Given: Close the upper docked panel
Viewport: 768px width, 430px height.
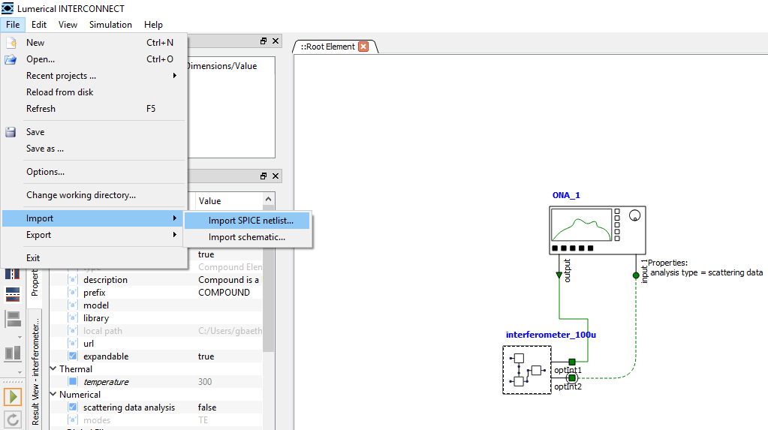Looking at the screenshot, I should tap(276, 41).
